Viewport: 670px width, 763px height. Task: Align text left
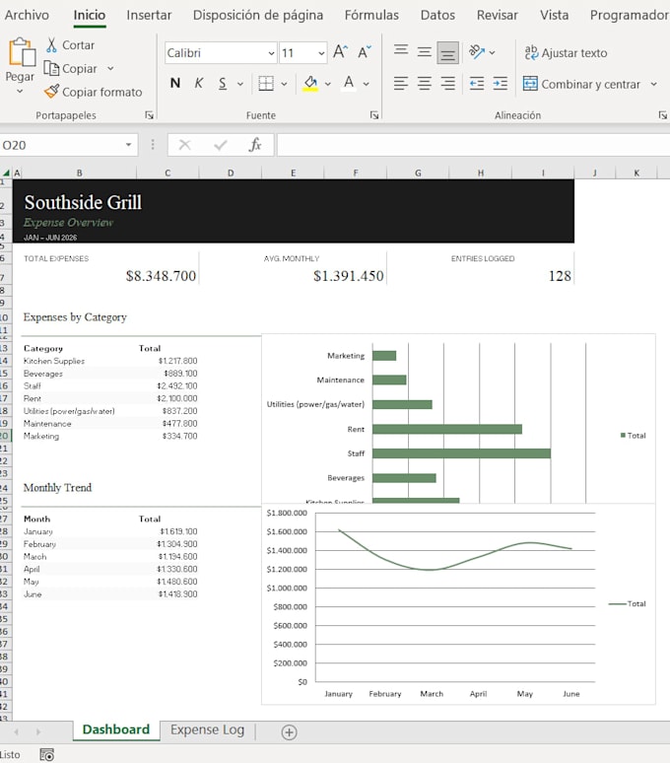(x=401, y=84)
